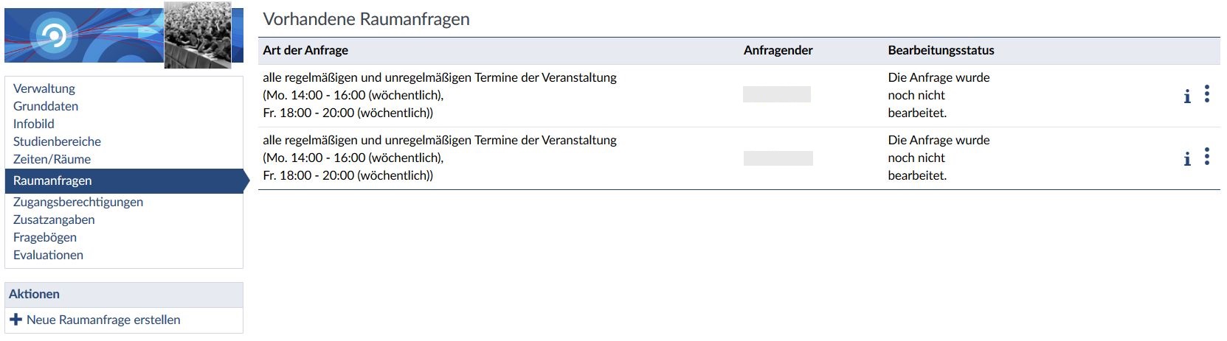Click the plus icon for new room request
The image size is (1227, 341).
(15, 320)
